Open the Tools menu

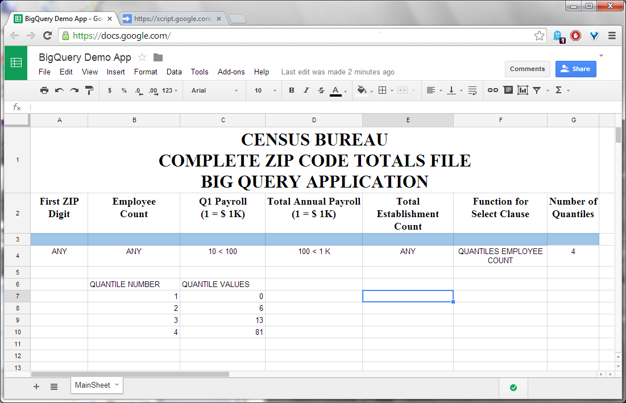click(x=200, y=72)
